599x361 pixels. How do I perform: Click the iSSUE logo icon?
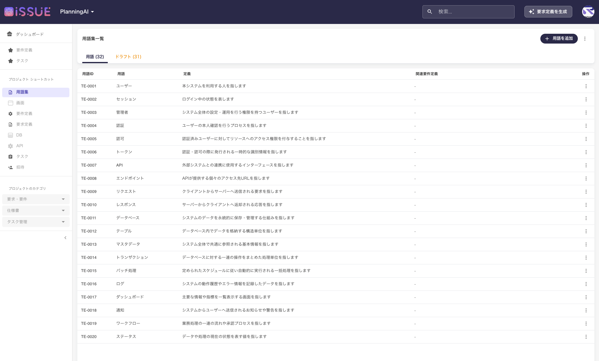[x=9, y=12]
